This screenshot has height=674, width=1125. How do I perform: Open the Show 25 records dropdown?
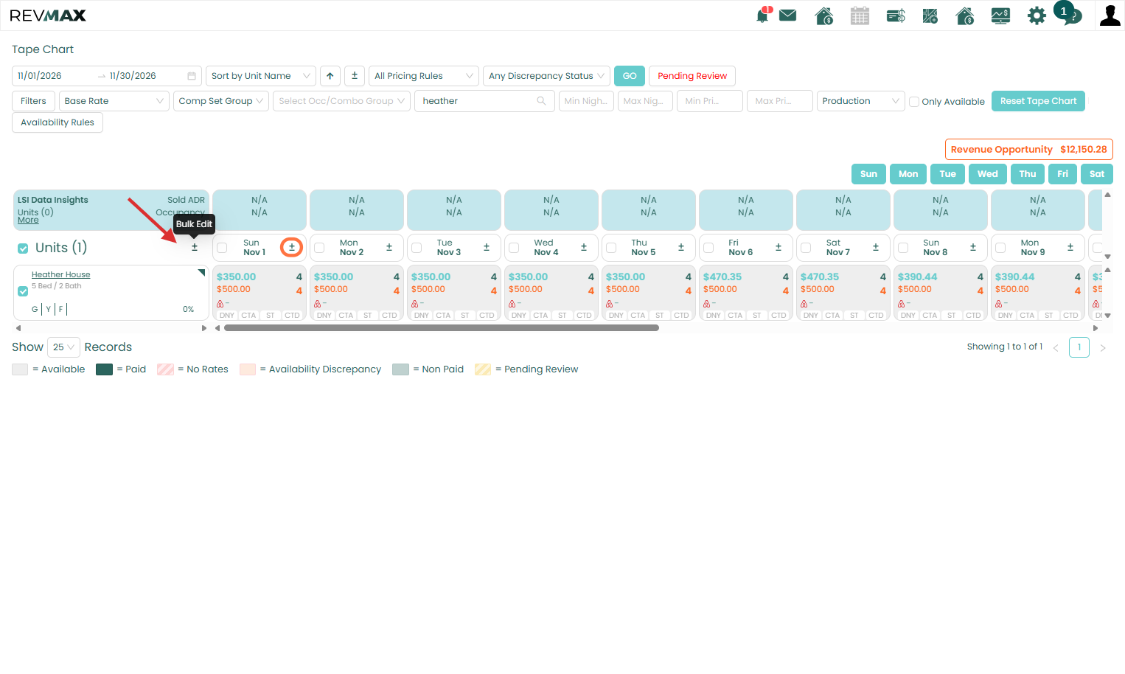63,347
